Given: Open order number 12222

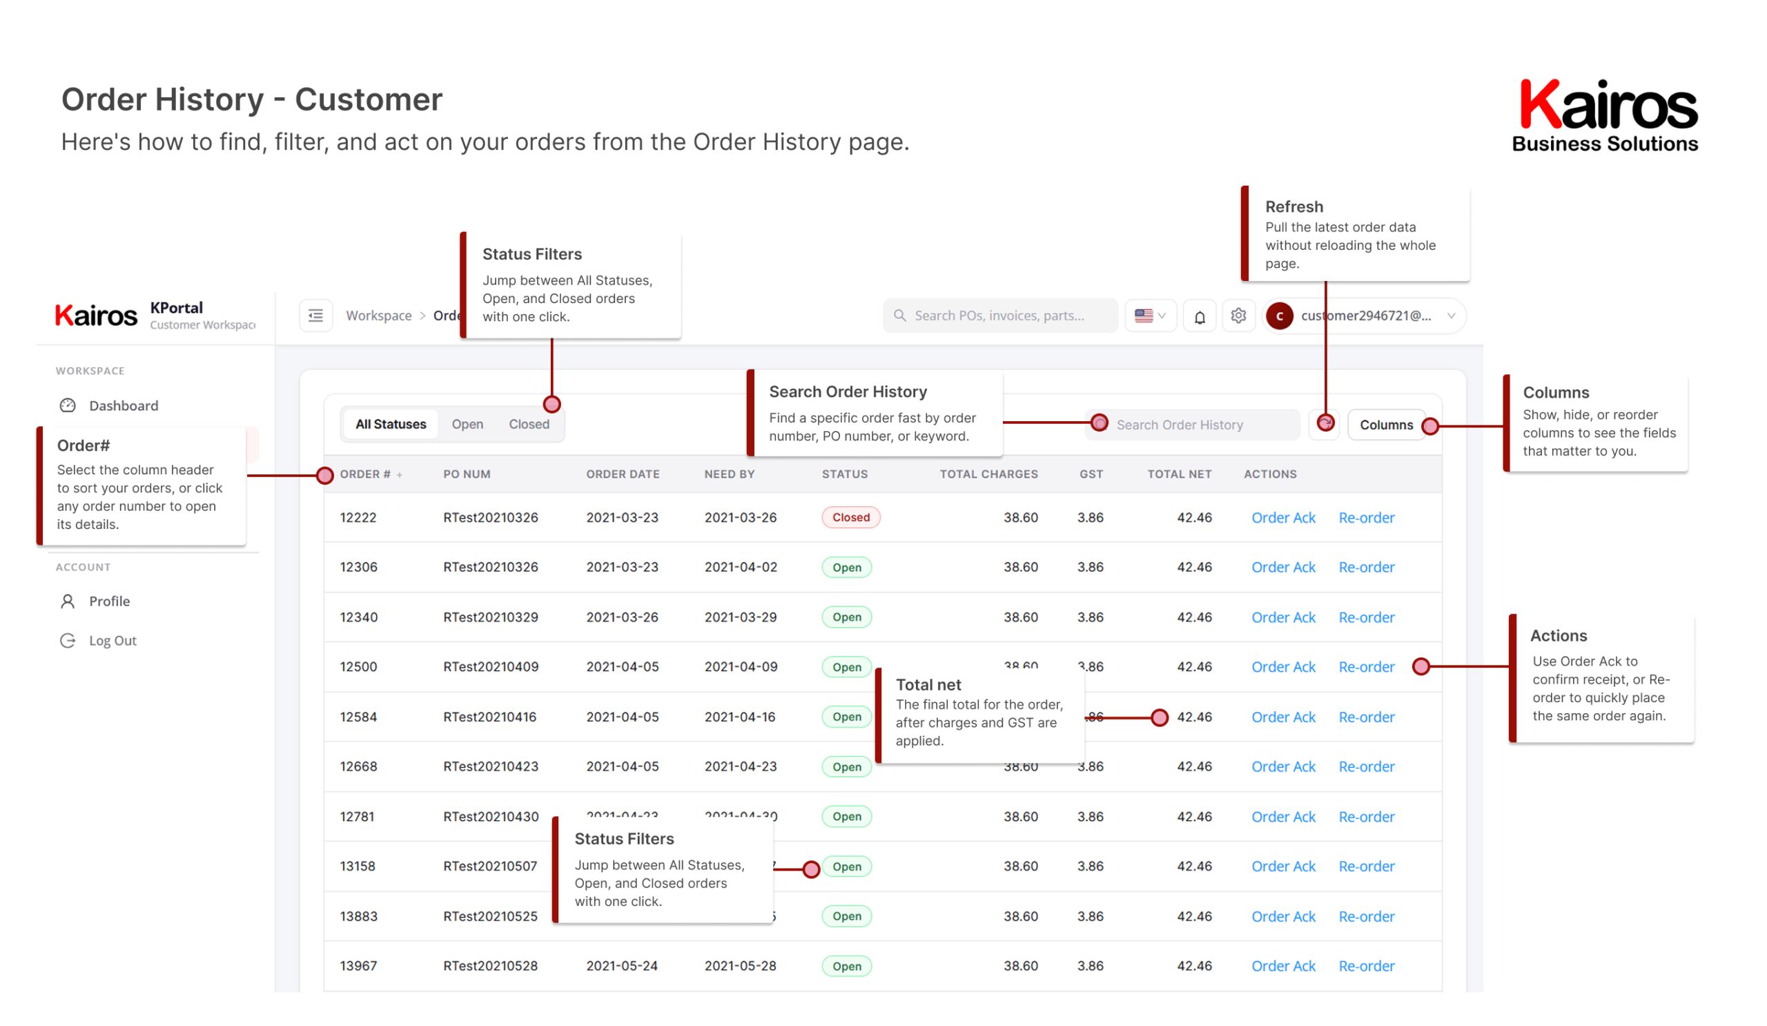Looking at the screenshot, I should coord(358,518).
